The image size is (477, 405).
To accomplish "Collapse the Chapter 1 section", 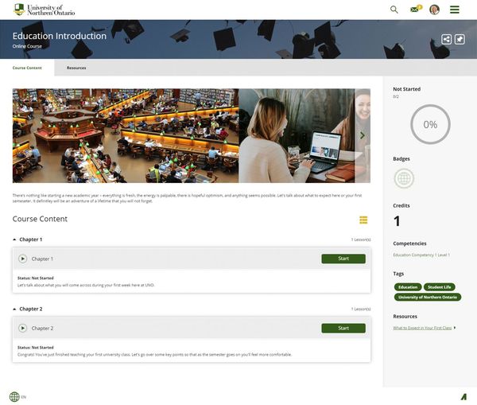I will (14, 239).
